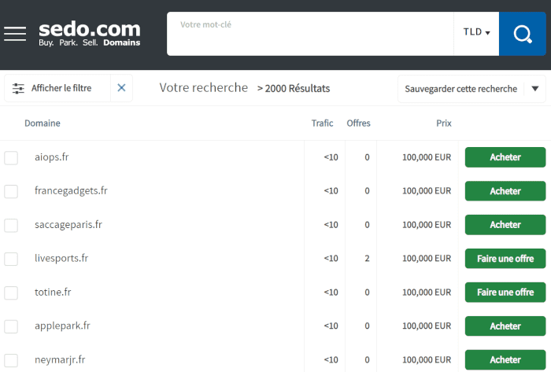Screen dimensions: 551x372
Task: Sort by the Domaine column header
Action: 43,123
